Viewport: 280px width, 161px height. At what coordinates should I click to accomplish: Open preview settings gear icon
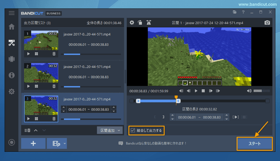point(132,23)
